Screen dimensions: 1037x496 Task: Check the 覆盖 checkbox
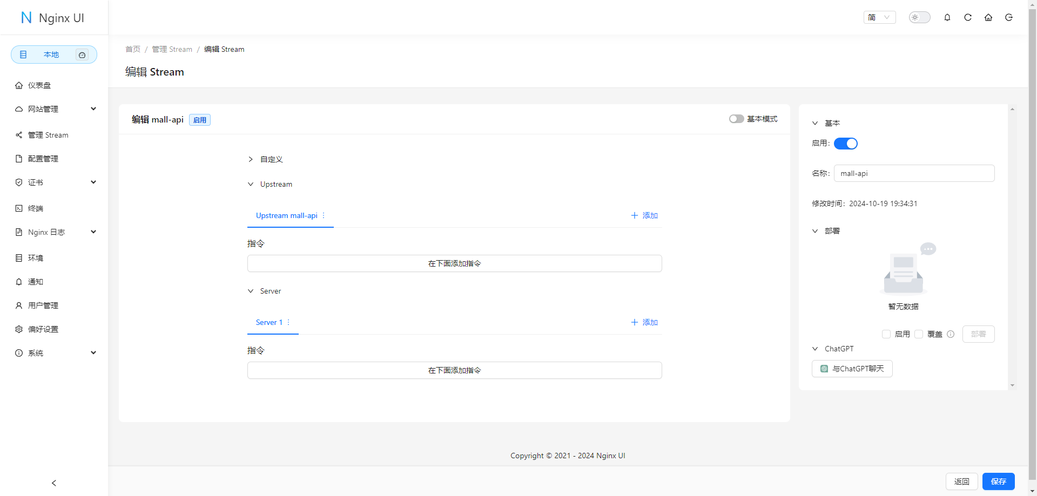919,334
